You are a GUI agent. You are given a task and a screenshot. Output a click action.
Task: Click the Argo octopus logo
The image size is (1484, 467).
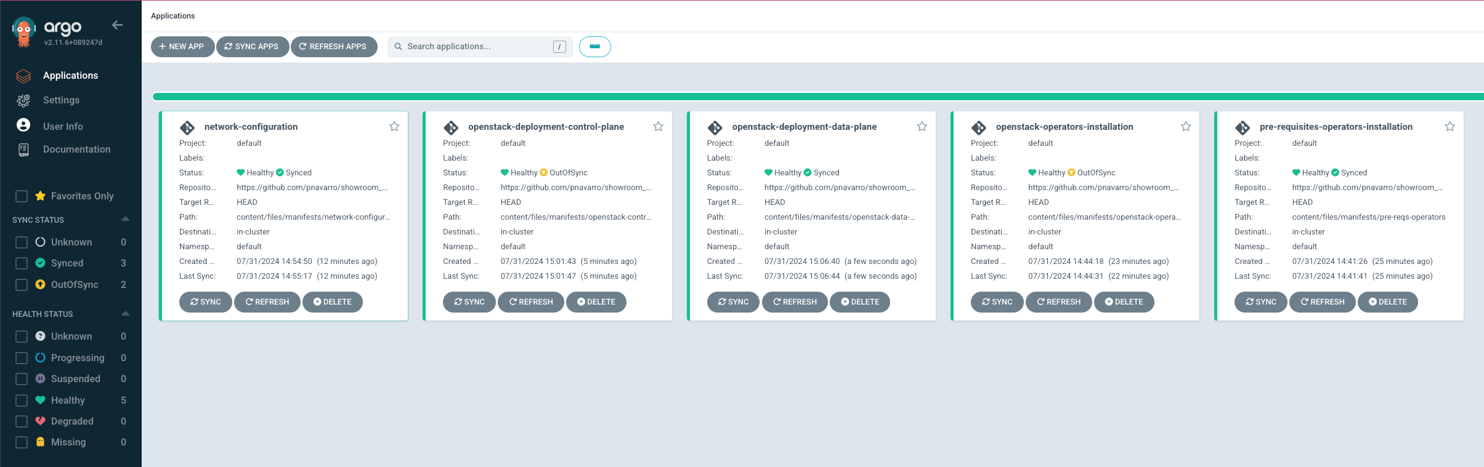tap(23, 31)
